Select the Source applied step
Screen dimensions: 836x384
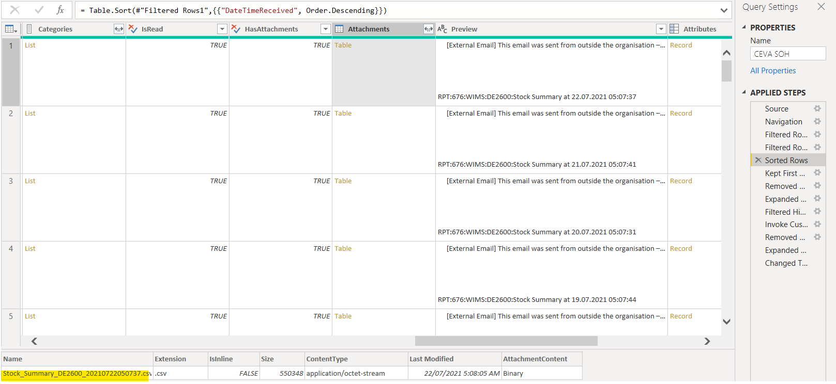pyautogui.click(x=777, y=108)
